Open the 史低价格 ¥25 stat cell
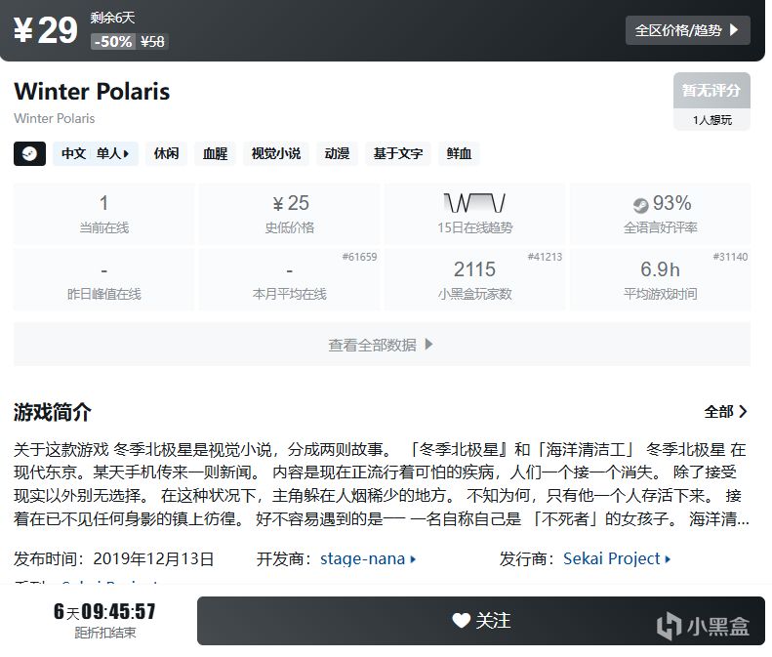772x657 pixels. [x=290, y=214]
